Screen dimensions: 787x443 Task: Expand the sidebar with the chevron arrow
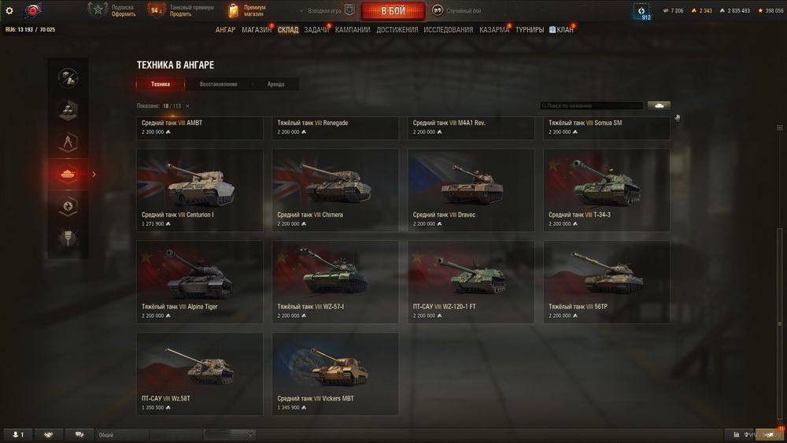pos(94,174)
